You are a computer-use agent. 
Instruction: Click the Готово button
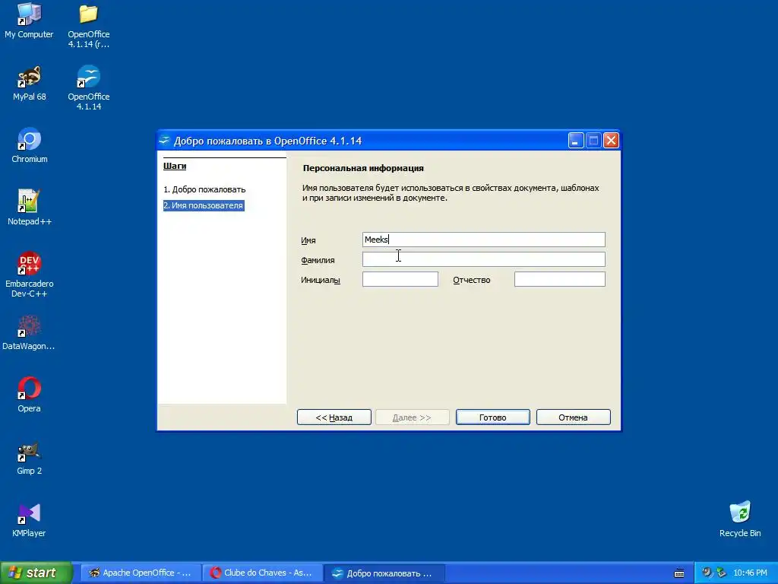click(x=492, y=417)
